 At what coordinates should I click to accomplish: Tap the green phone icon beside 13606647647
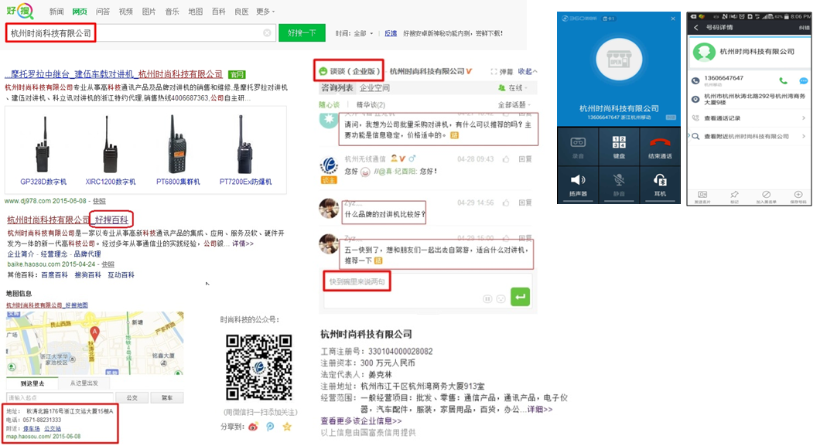pyautogui.click(x=783, y=80)
